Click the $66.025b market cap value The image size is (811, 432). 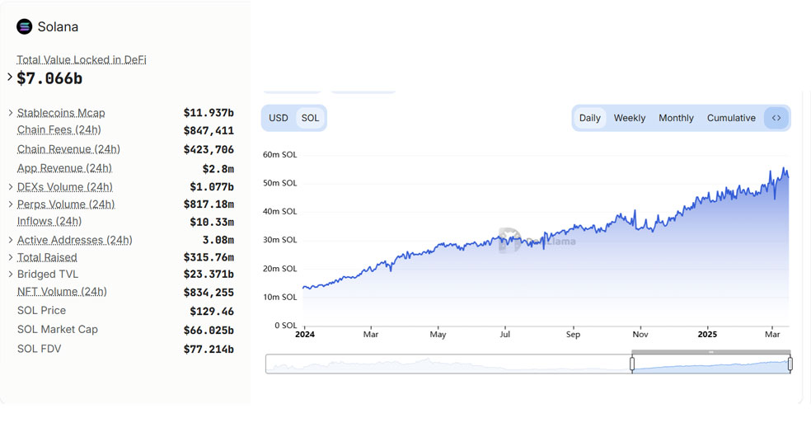pyautogui.click(x=209, y=330)
